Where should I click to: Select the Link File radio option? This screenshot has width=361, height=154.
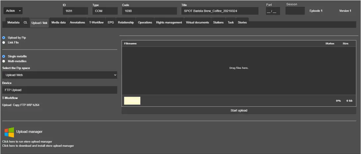[4, 42]
